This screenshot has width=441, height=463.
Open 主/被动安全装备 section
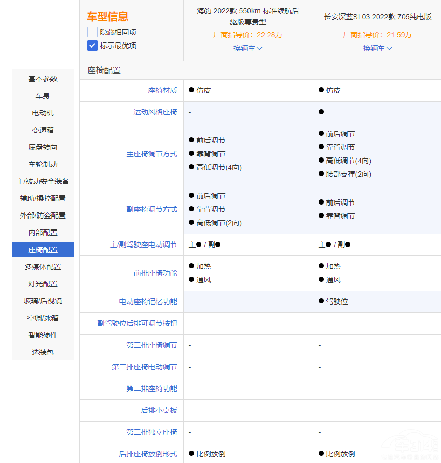coord(43,181)
